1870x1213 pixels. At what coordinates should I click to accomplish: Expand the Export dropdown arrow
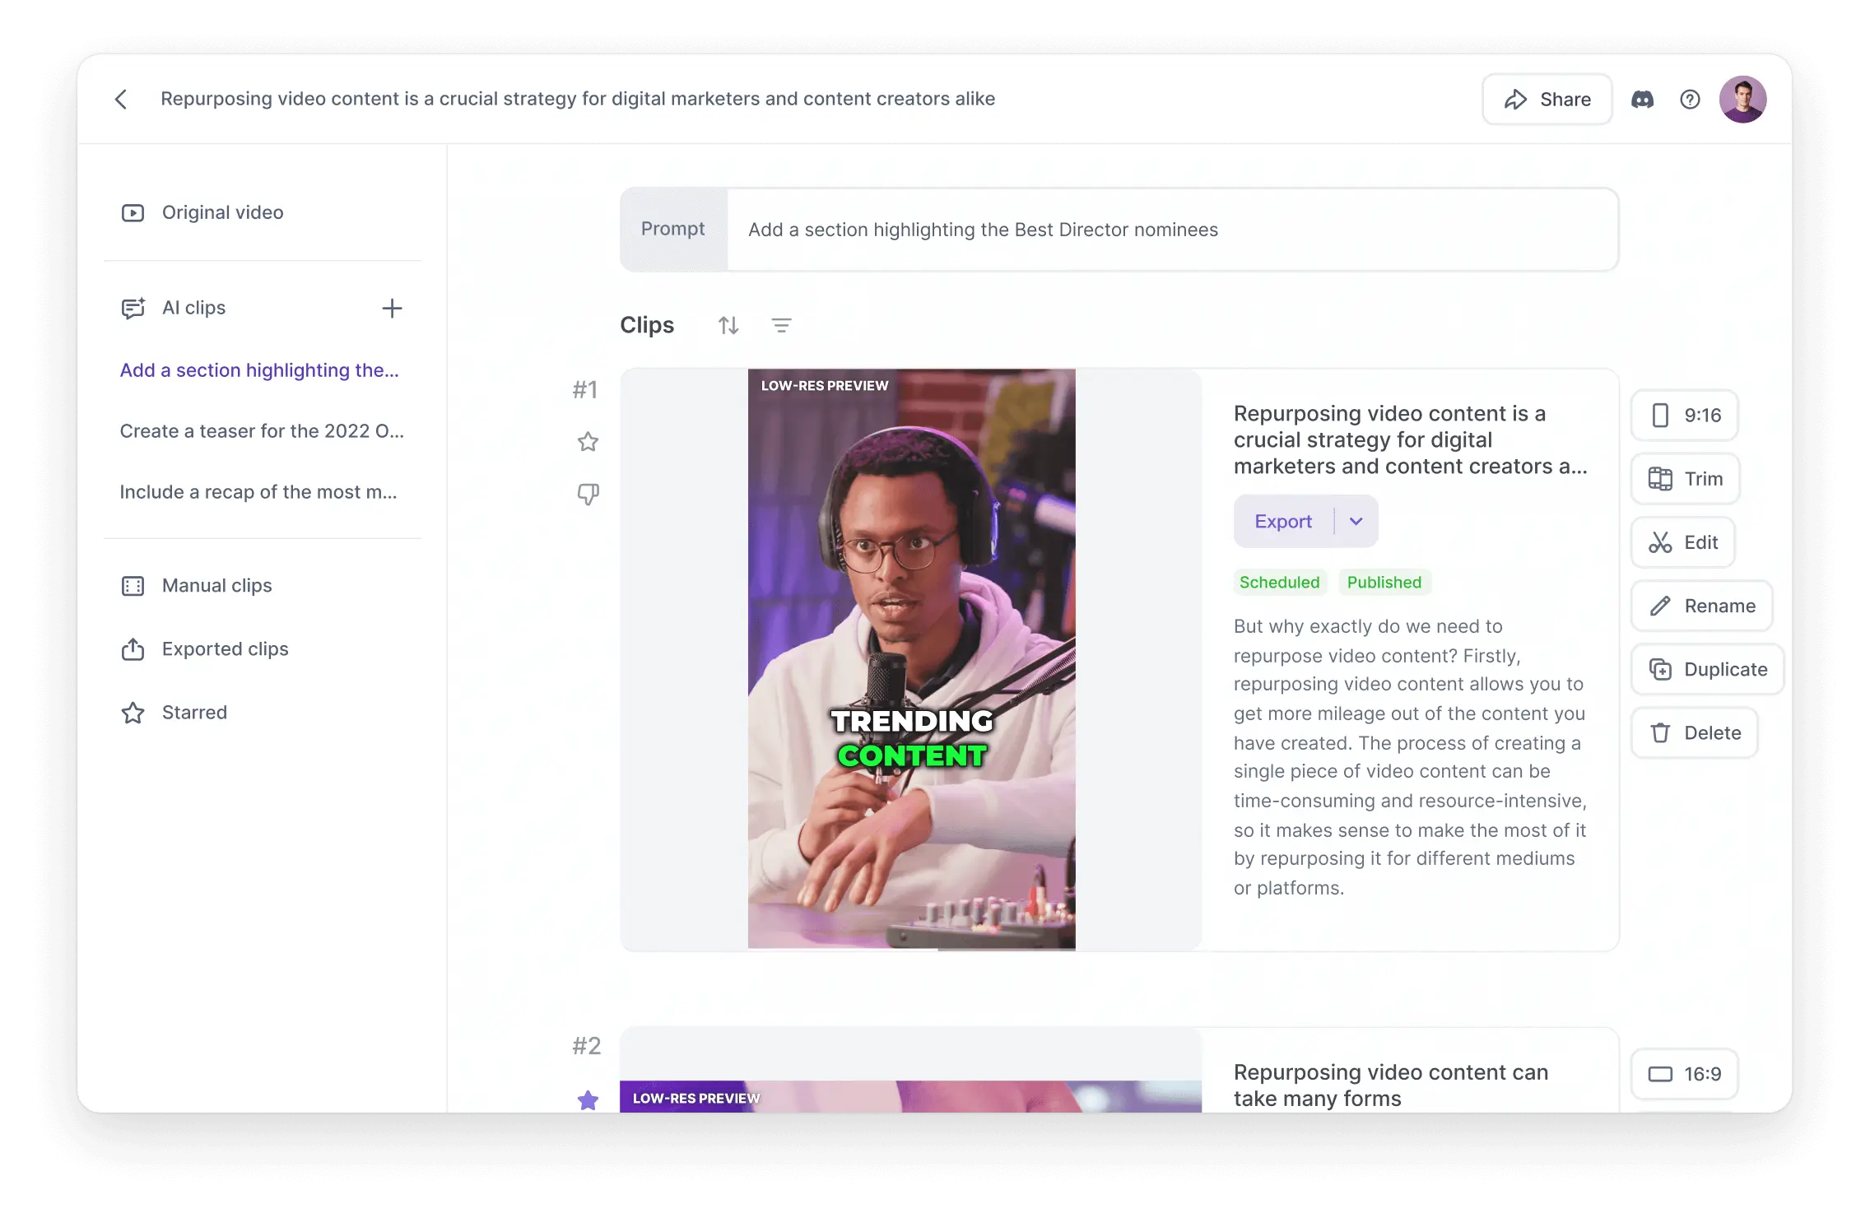tap(1356, 522)
